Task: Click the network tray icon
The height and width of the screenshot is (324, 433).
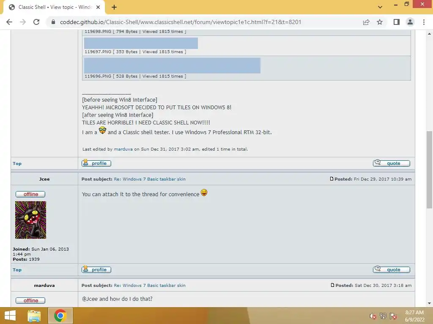Action: (x=383, y=316)
